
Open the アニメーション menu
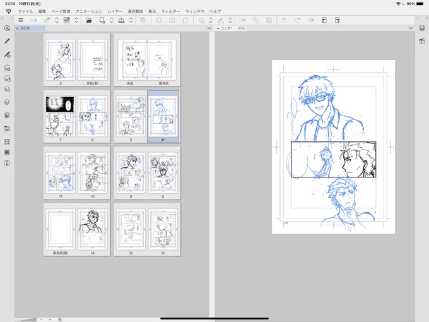click(x=89, y=11)
